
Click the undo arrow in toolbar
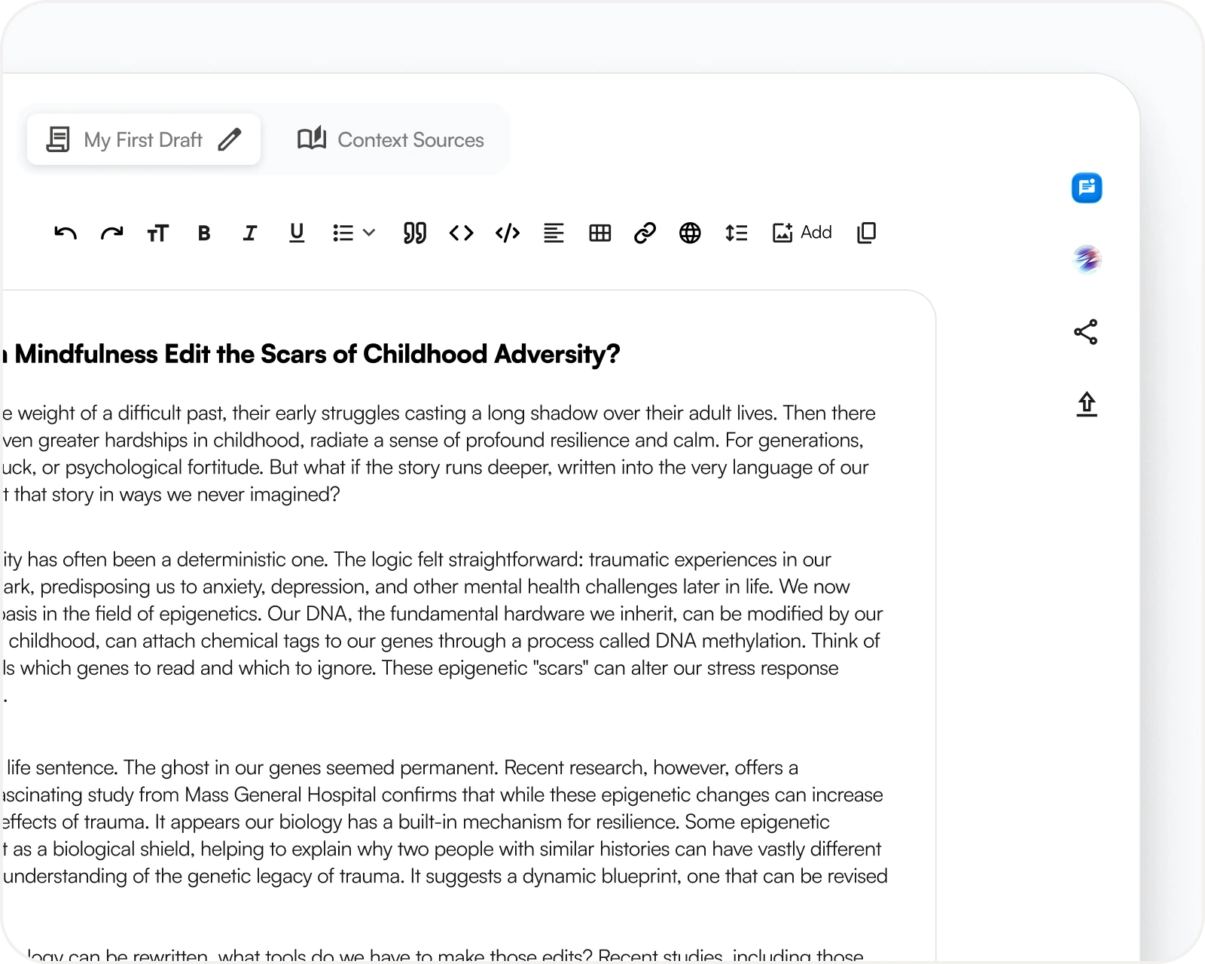pyautogui.click(x=66, y=233)
